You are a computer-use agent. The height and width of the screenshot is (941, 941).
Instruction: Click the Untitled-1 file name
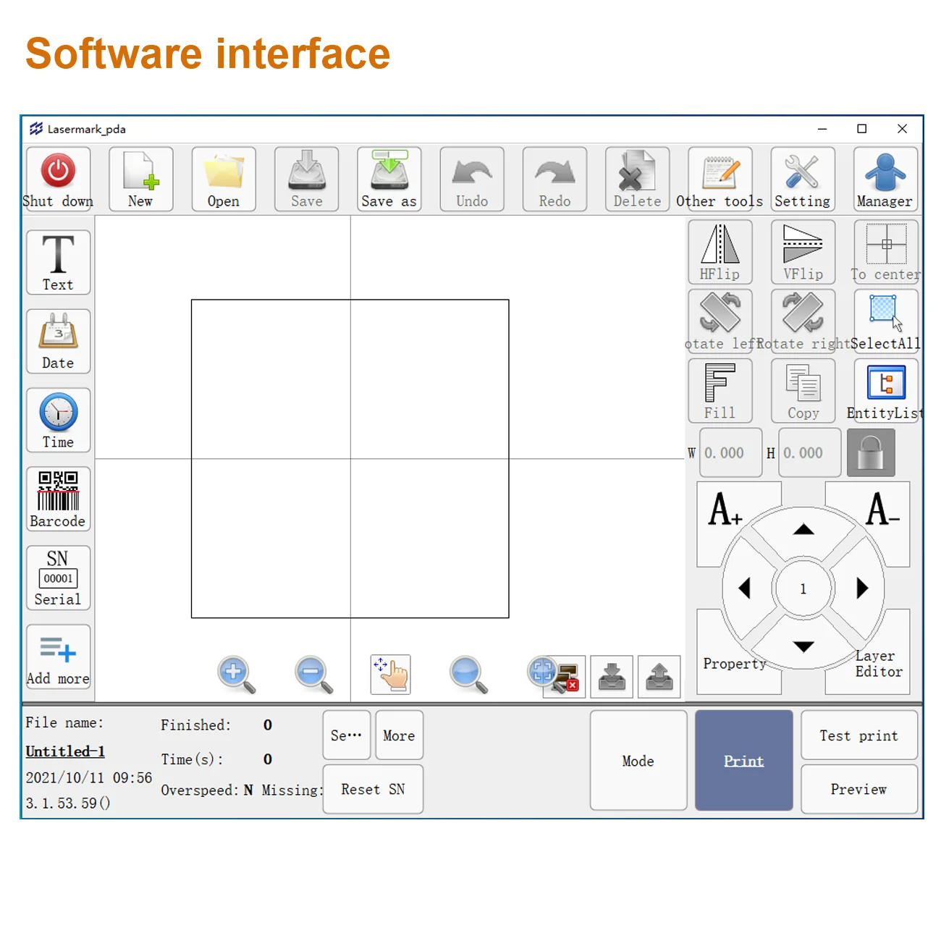65,751
